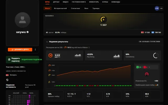
Task: Click the 1 337 Elo value
Action: pos(103,25)
